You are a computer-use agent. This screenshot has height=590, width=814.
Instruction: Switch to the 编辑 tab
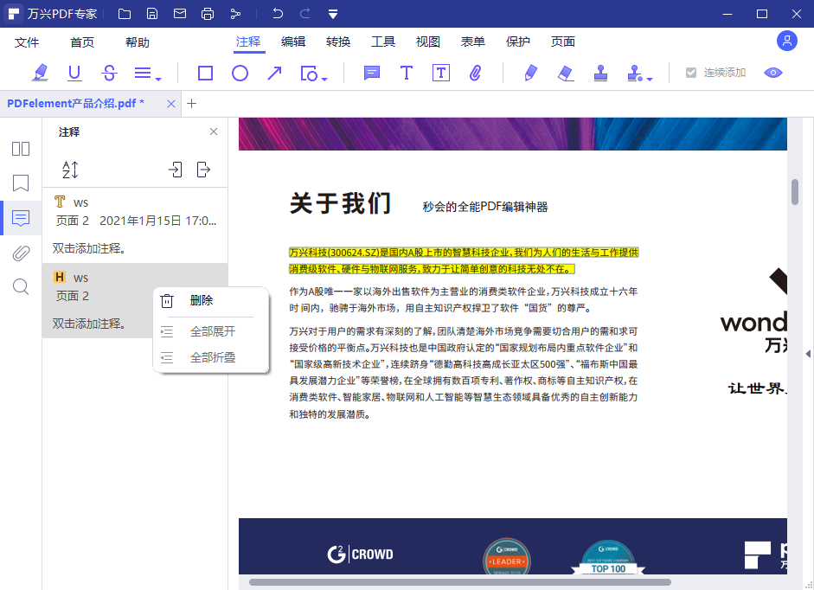click(293, 42)
